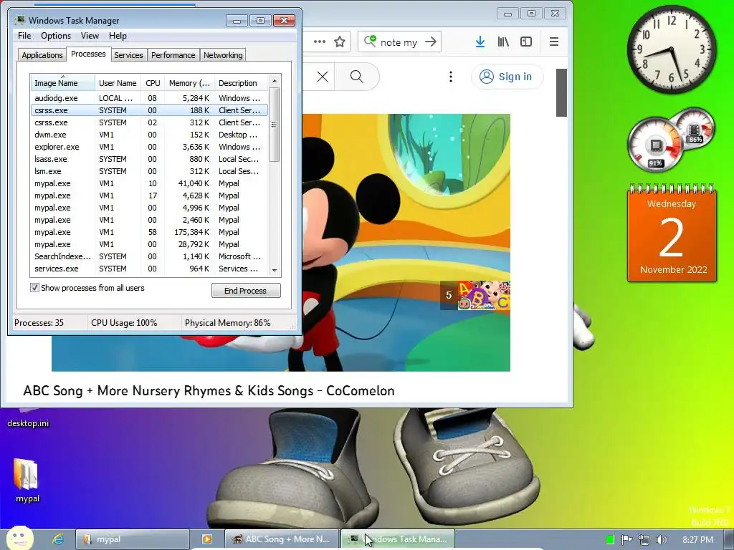Select the dwm.exe process row

tap(149, 135)
